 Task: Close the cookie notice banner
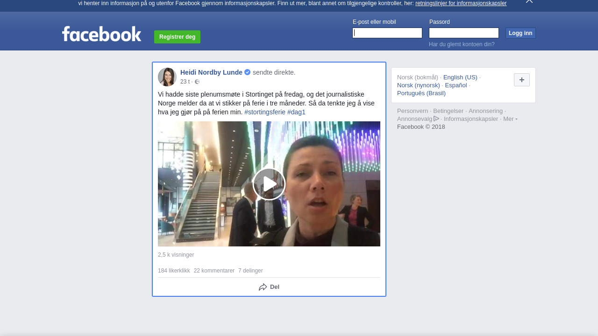click(x=529, y=1)
